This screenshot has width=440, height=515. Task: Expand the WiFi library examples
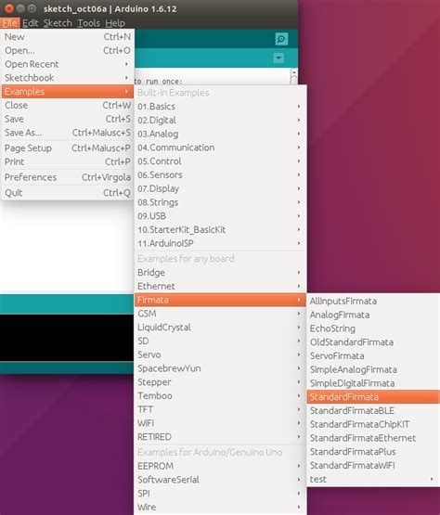pyautogui.click(x=220, y=423)
